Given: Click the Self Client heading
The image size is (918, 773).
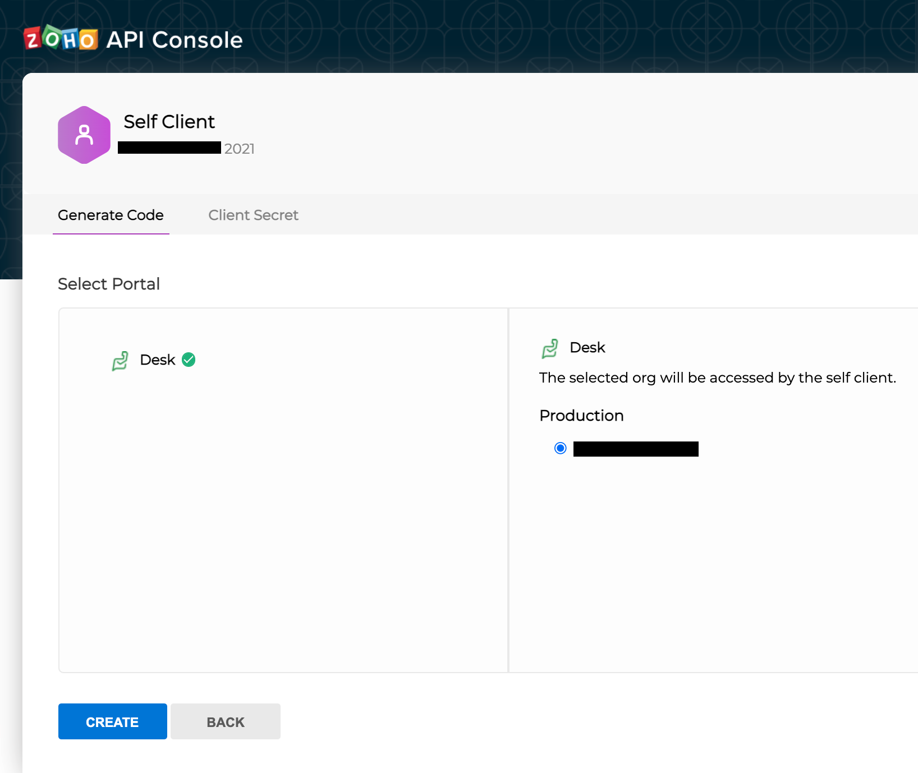Looking at the screenshot, I should pos(169,122).
